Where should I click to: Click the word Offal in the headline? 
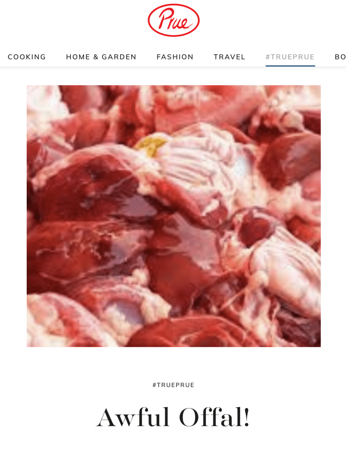click(x=211, y=418)
